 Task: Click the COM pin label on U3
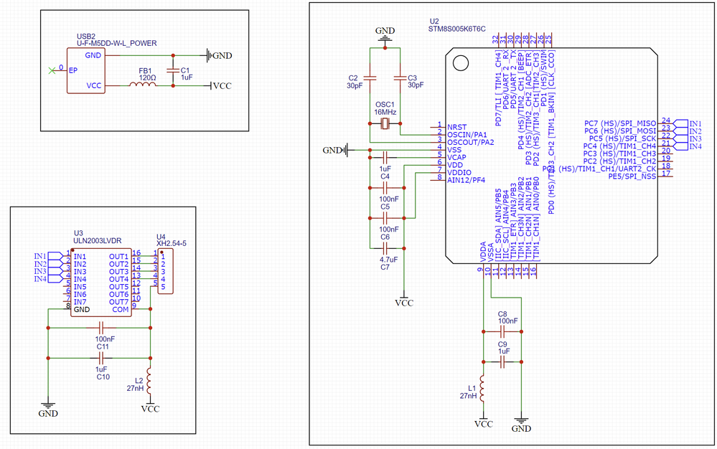tap(121, 310)
